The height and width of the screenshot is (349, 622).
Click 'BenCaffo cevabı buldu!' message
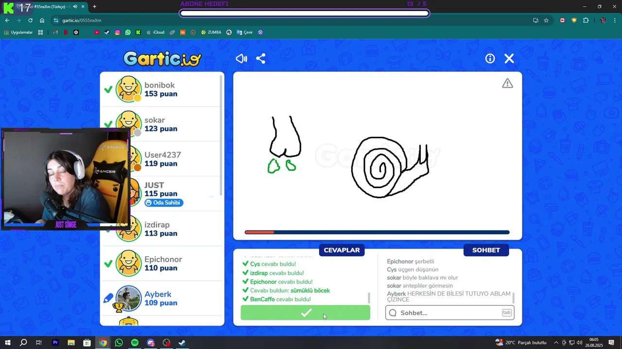tap(280, 299)
